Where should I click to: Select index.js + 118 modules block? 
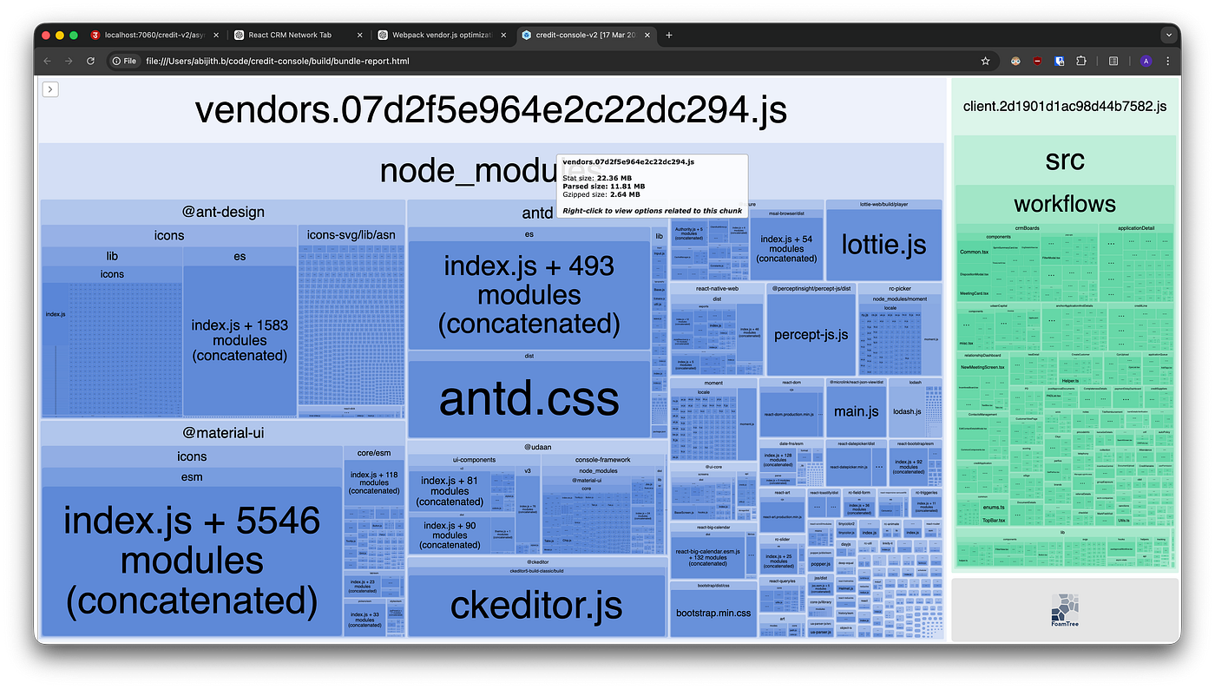[373, 482]
